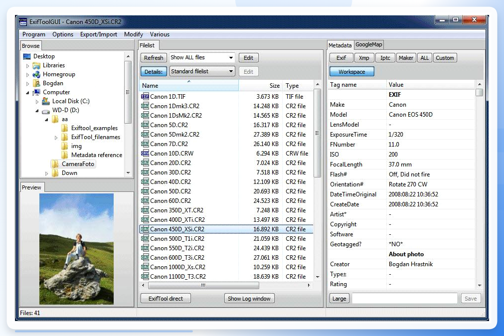Open the Standard filelist dropdown

pyautogui.click(x=202, y=71)
